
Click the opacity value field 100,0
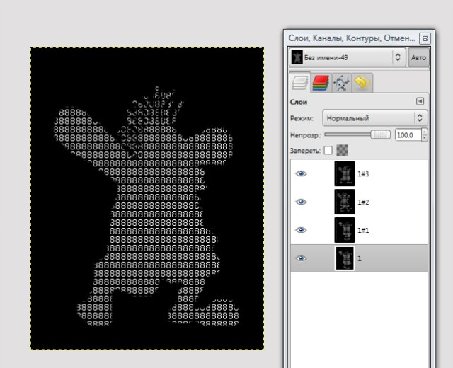408,135
